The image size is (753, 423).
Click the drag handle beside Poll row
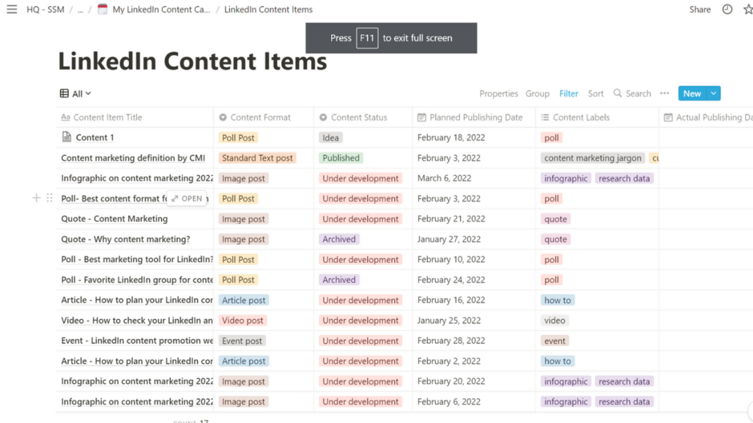(49, 198)
